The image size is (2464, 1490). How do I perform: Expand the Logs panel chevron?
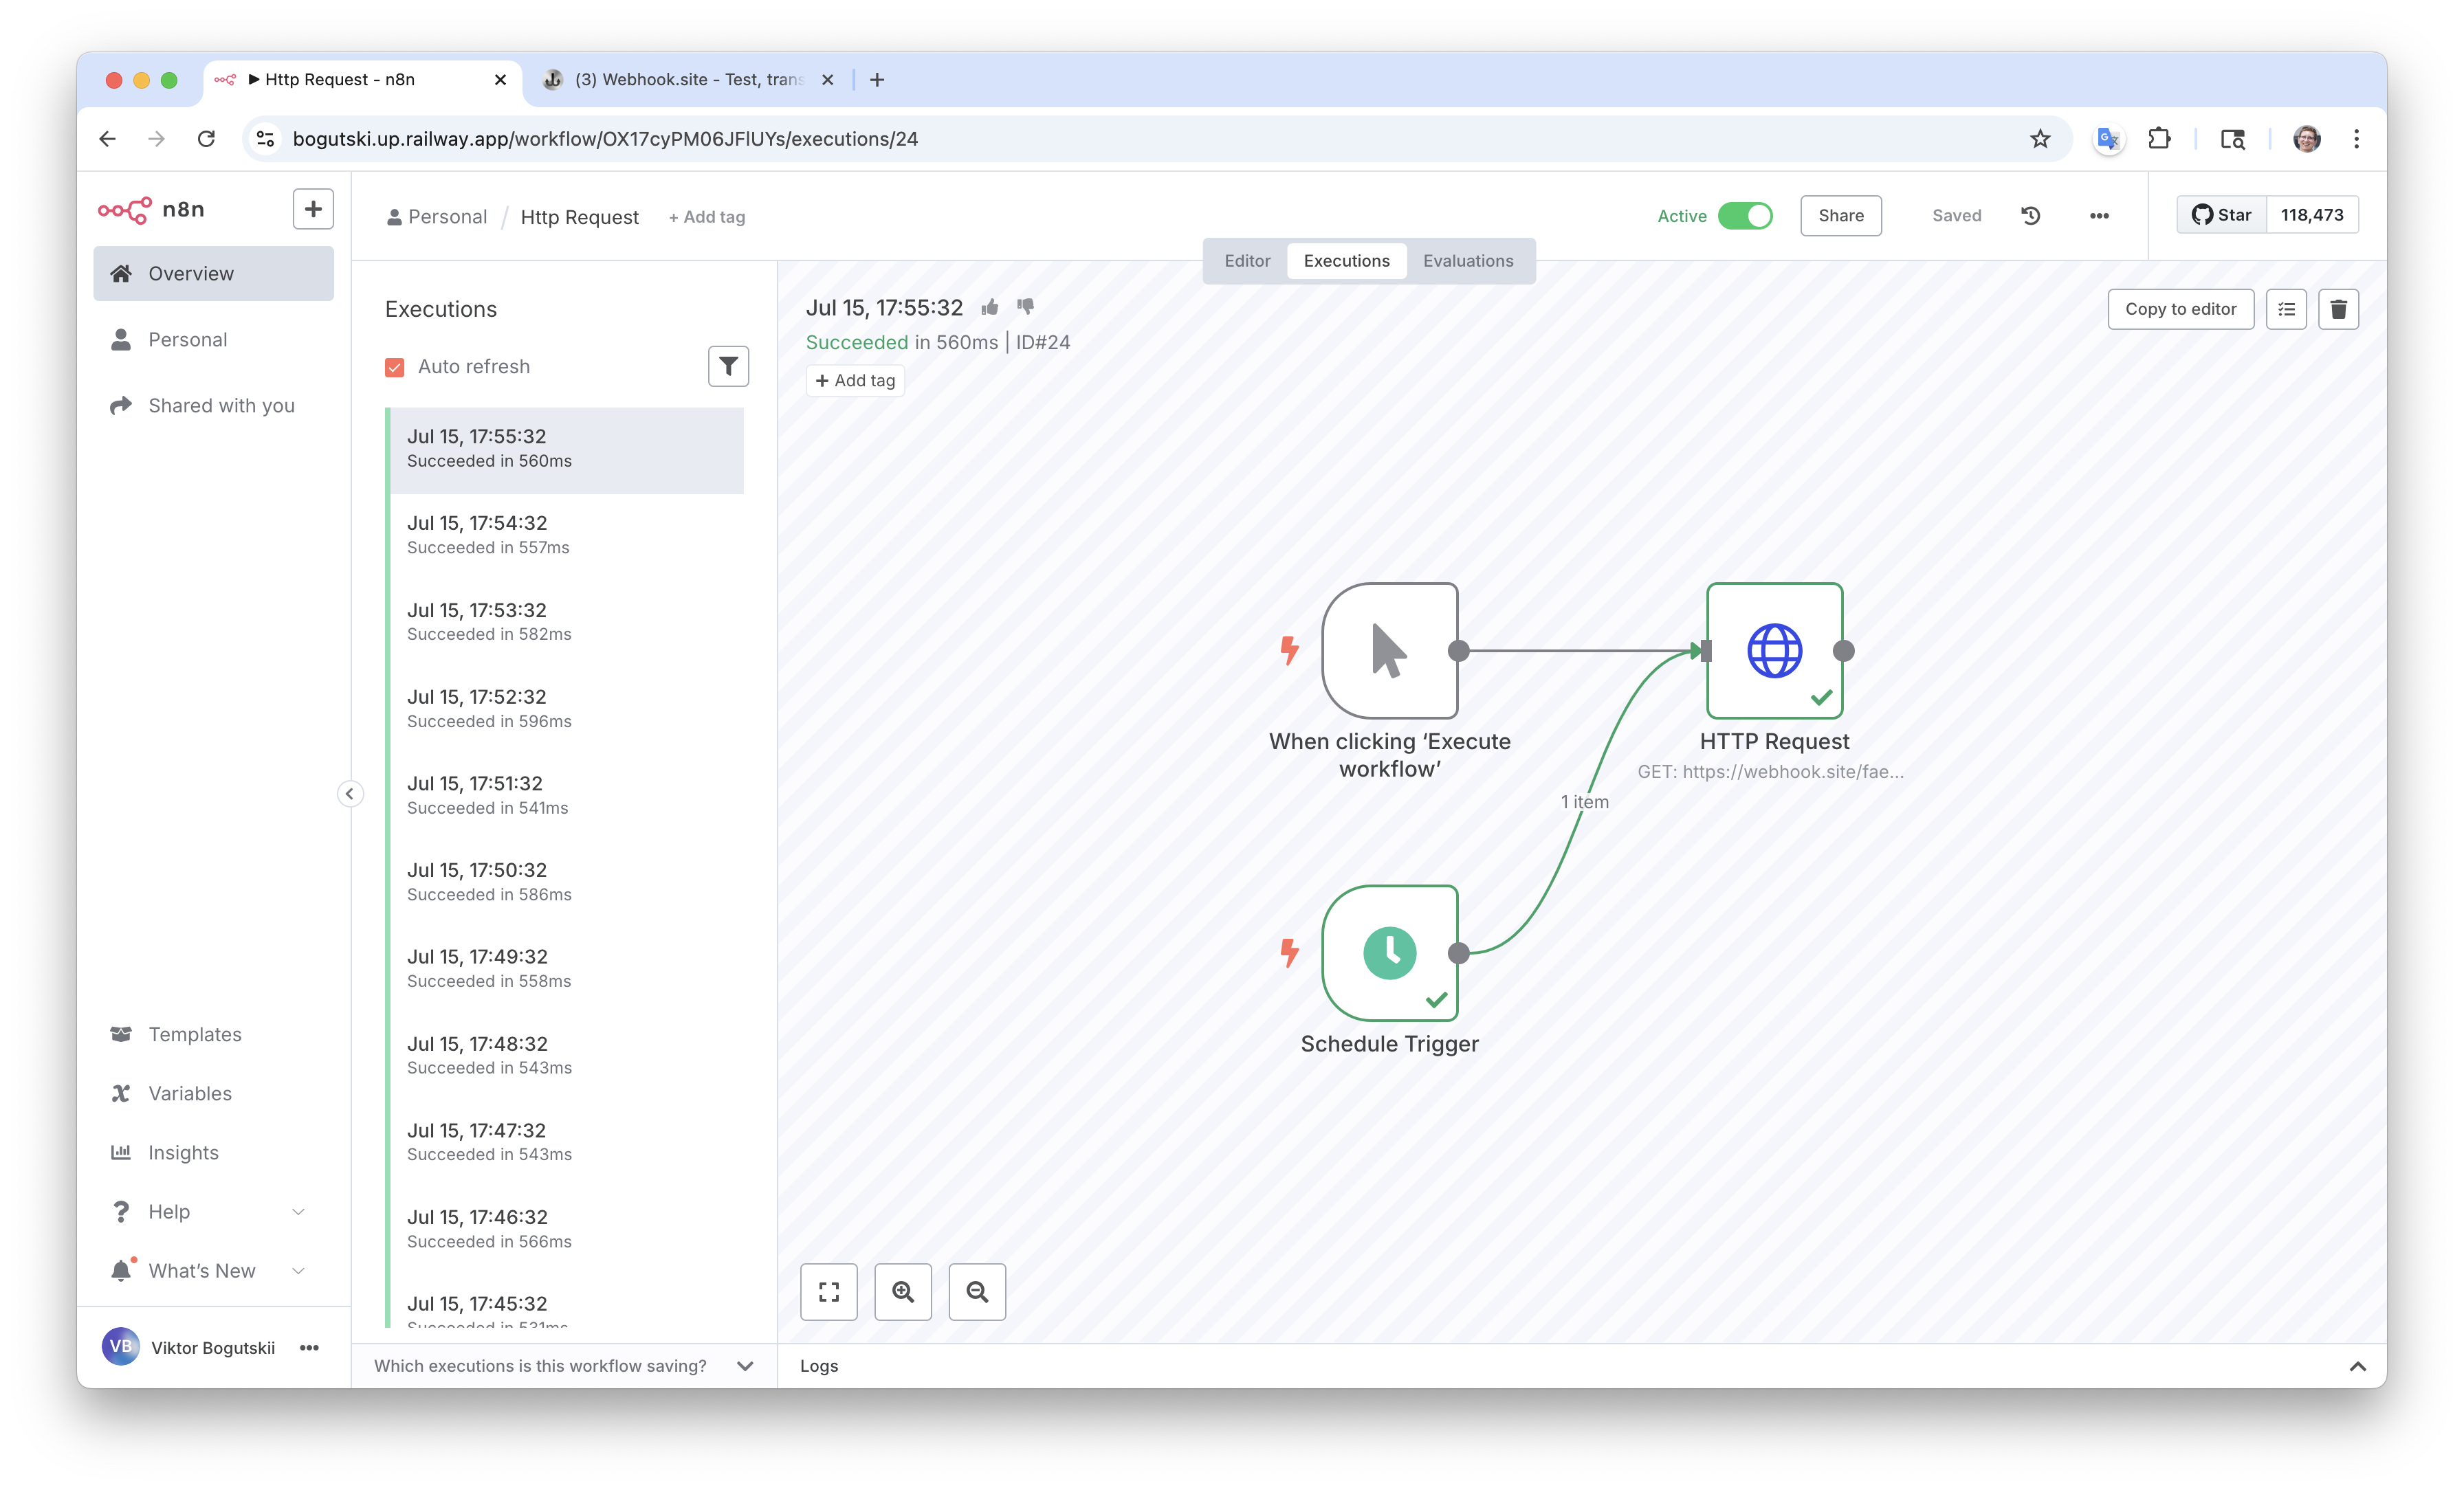(x=2357, y=1366)
